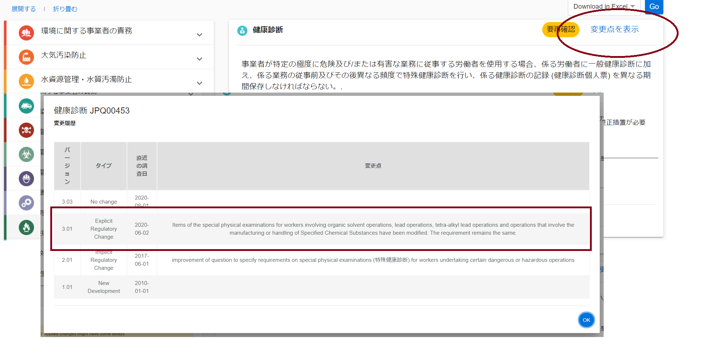Image resolution: width=701 pixels, height=358 pixels.
Task: Expand the 大気汚染防止 section chevron
Action: [199, 59]
